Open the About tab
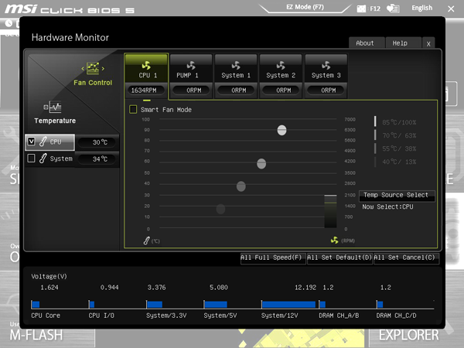Viewport: 464px width, 348px height. 367,43
